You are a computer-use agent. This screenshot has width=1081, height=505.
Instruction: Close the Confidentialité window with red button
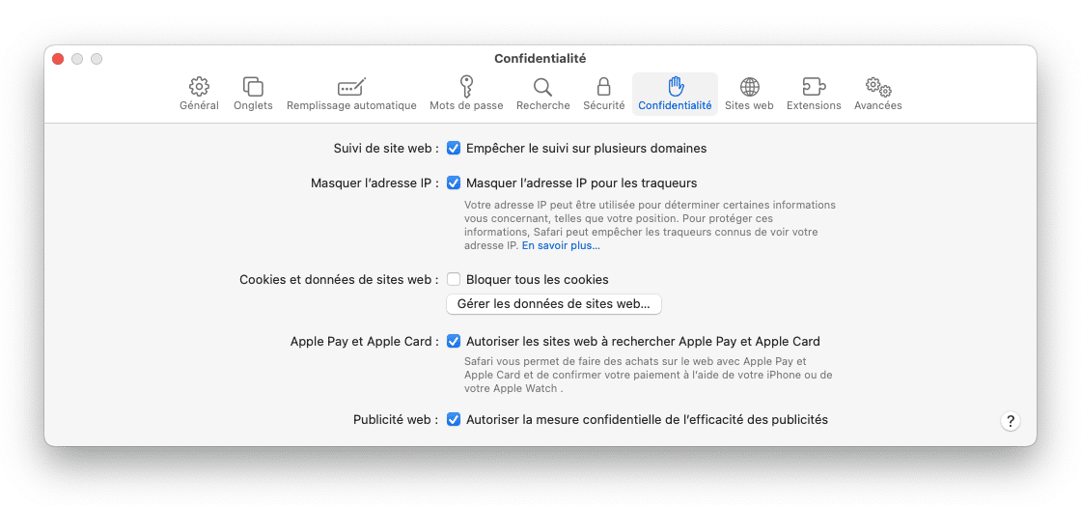pos(58,59)
